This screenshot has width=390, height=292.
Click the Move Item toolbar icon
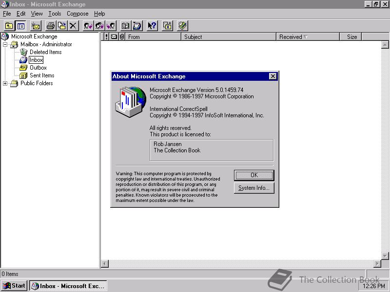62,26
